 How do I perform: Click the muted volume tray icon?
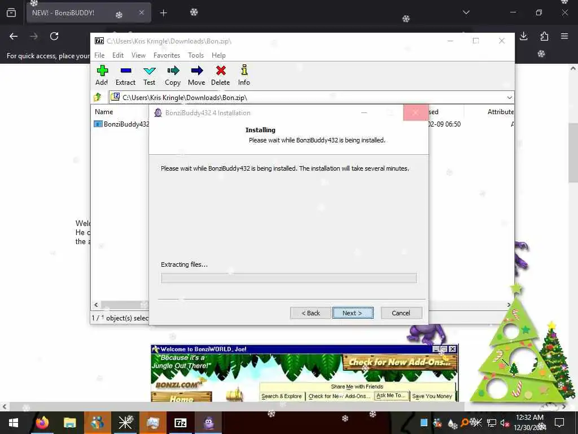coord(505,423)
